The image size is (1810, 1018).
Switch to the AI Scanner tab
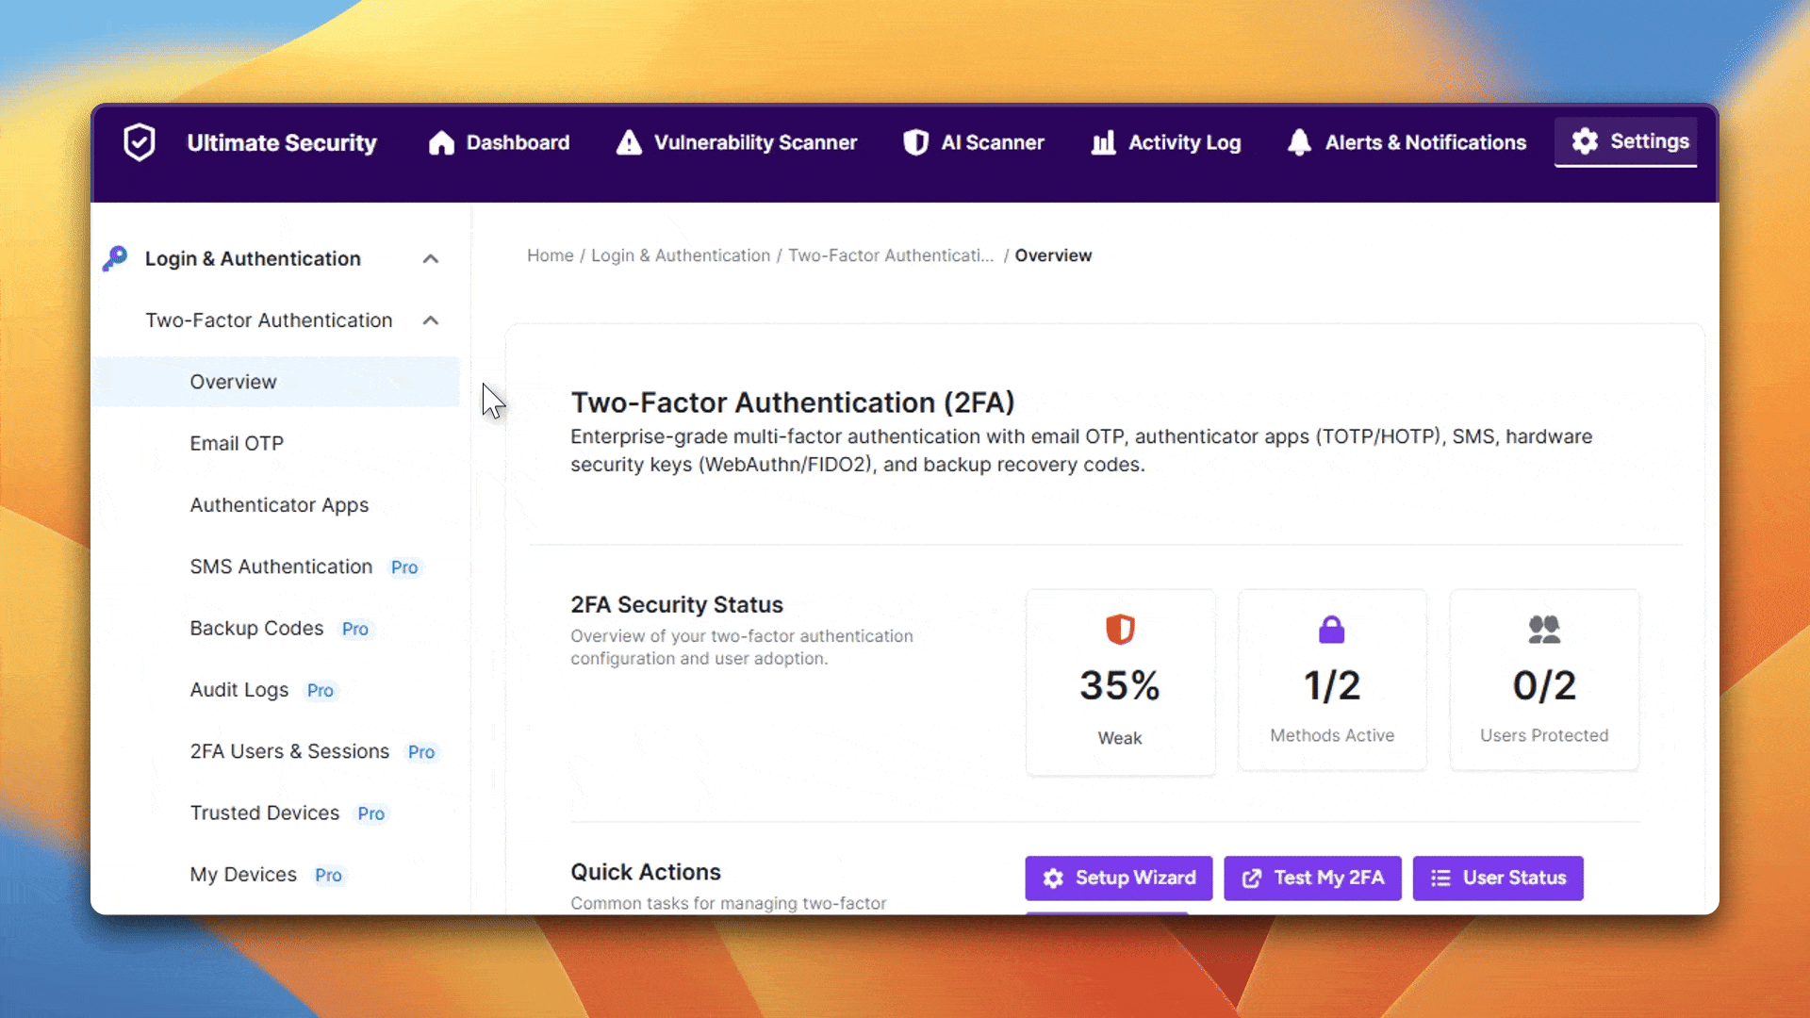pos(974,142)
